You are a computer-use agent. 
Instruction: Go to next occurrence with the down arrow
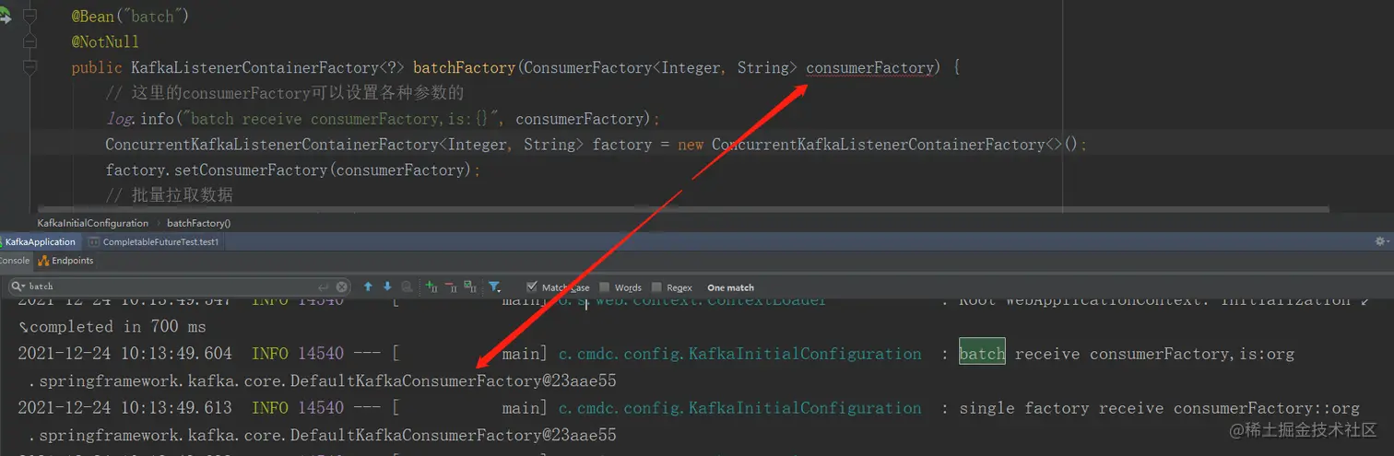pyautogui.click(x=387, y=286)
